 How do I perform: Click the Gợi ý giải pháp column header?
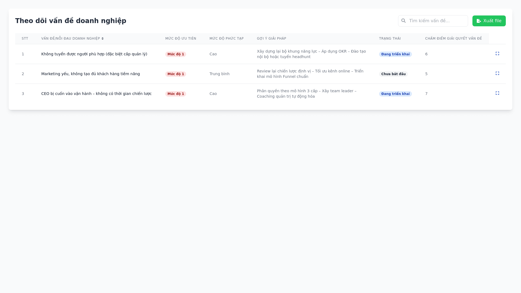coord(271,39)
